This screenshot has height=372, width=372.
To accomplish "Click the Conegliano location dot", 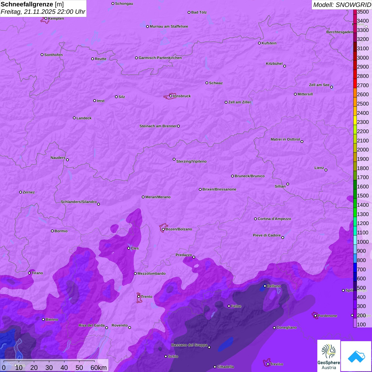I will tap(274, 328).
